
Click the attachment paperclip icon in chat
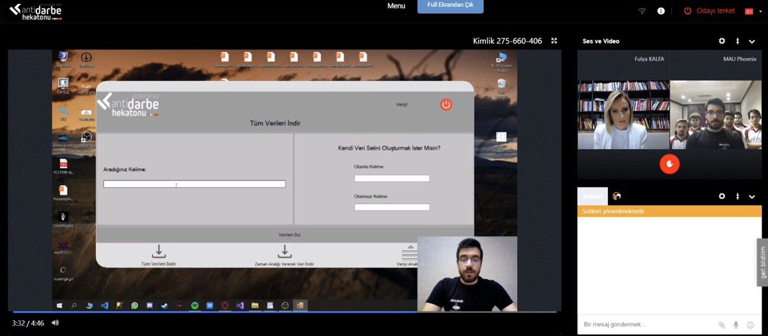(x=722, y=324)
